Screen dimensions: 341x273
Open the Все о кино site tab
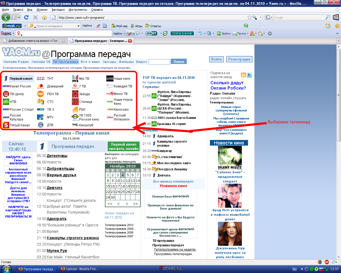(90, 62)
